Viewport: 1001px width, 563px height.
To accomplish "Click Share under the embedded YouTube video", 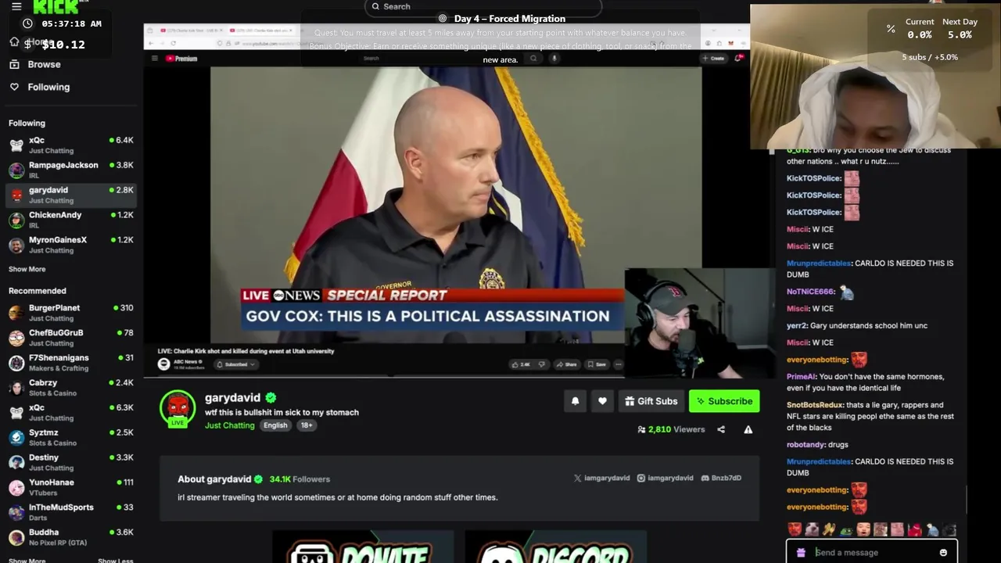I will click(x=565, y=364).
